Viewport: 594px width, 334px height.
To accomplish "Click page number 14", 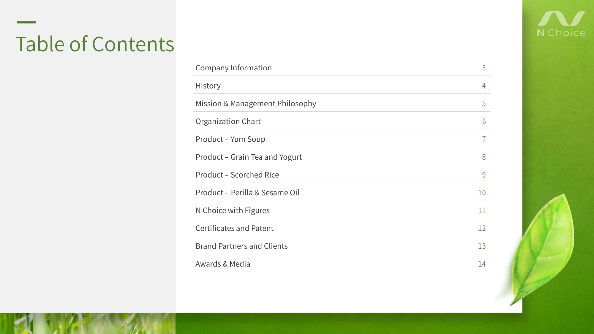I will (481, 264).
